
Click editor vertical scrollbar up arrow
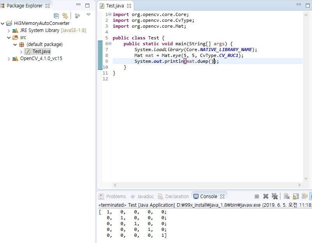(306, 15)
